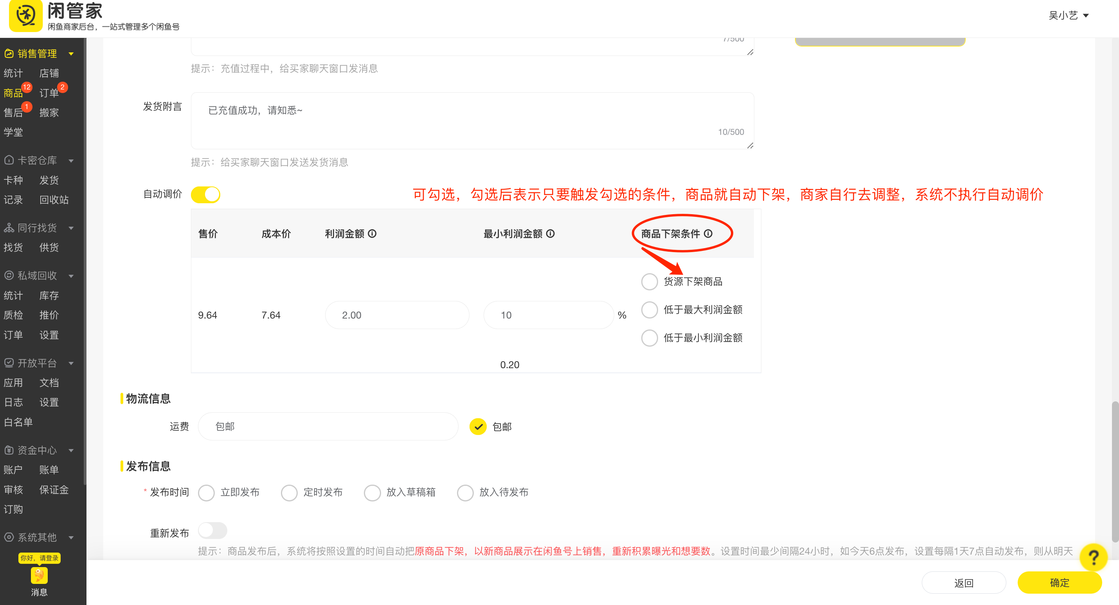Click the 同行找货 network sidebar icon
Image resolution: width=1119 pixels, height=605 pixels.
point(9,227)
